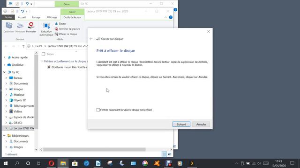Switch to large icons view in status bar
The width and height of the screenshot is (300, 168).
pos(170,154)
